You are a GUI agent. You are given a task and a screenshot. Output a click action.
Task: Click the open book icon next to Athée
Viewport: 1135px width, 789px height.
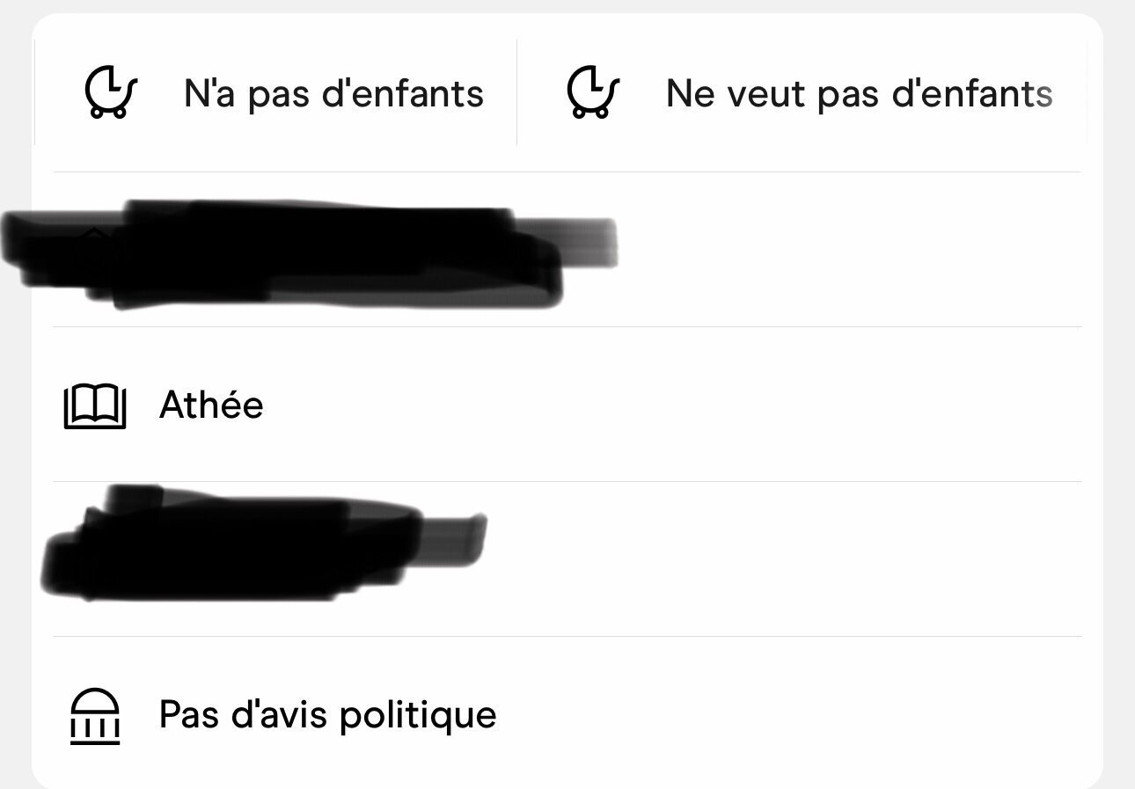[x=95, y=406]
